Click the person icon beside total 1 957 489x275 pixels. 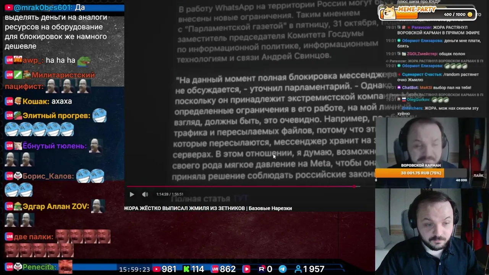click(298, 269)
